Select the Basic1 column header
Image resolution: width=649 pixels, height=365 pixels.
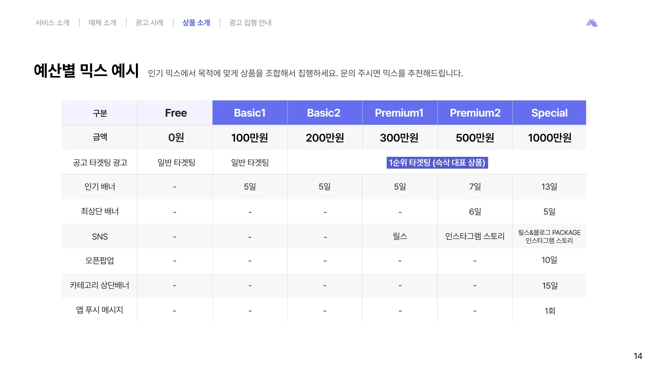(250, 113)
